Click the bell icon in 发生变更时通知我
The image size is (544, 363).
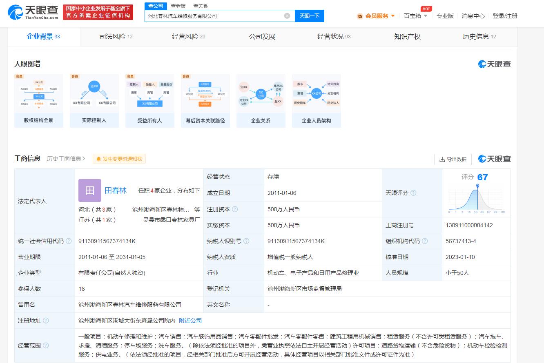[98, 159]
